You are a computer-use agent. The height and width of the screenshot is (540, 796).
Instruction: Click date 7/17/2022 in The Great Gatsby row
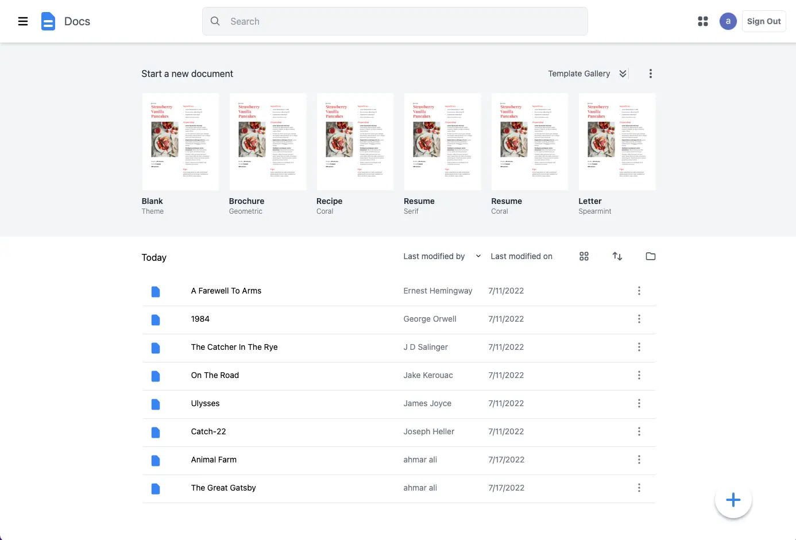tap(506, 488)
